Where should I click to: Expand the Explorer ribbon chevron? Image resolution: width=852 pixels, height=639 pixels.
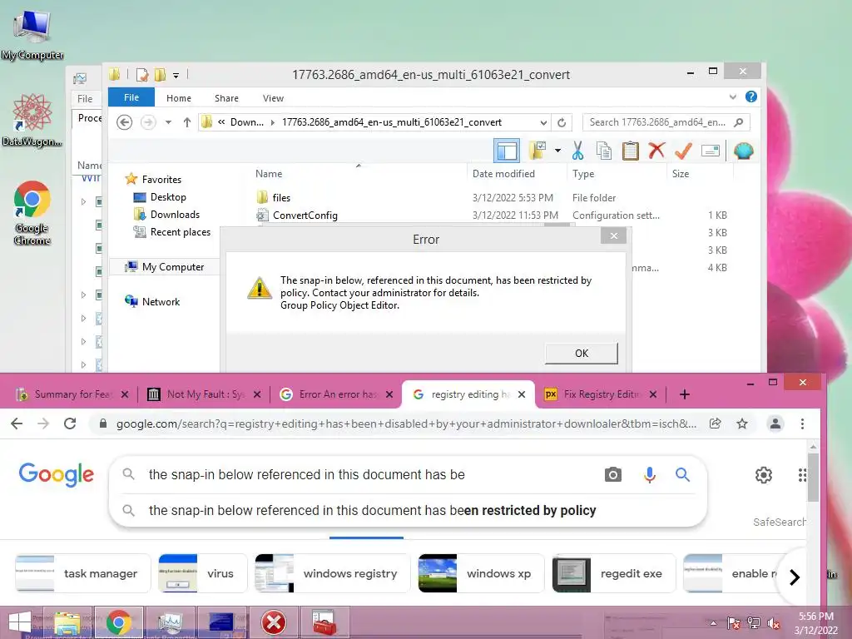tap(732, 97)
